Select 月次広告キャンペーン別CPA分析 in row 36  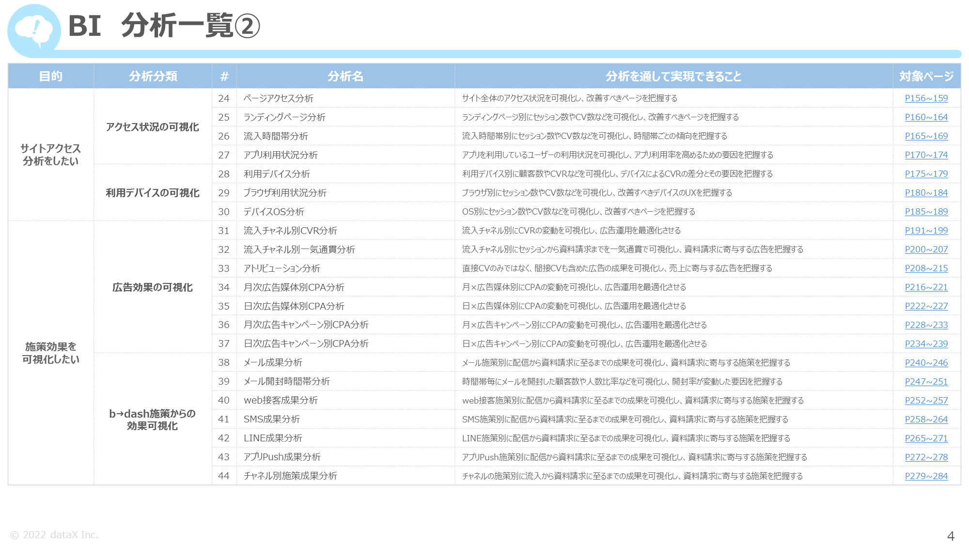[306, 325]
